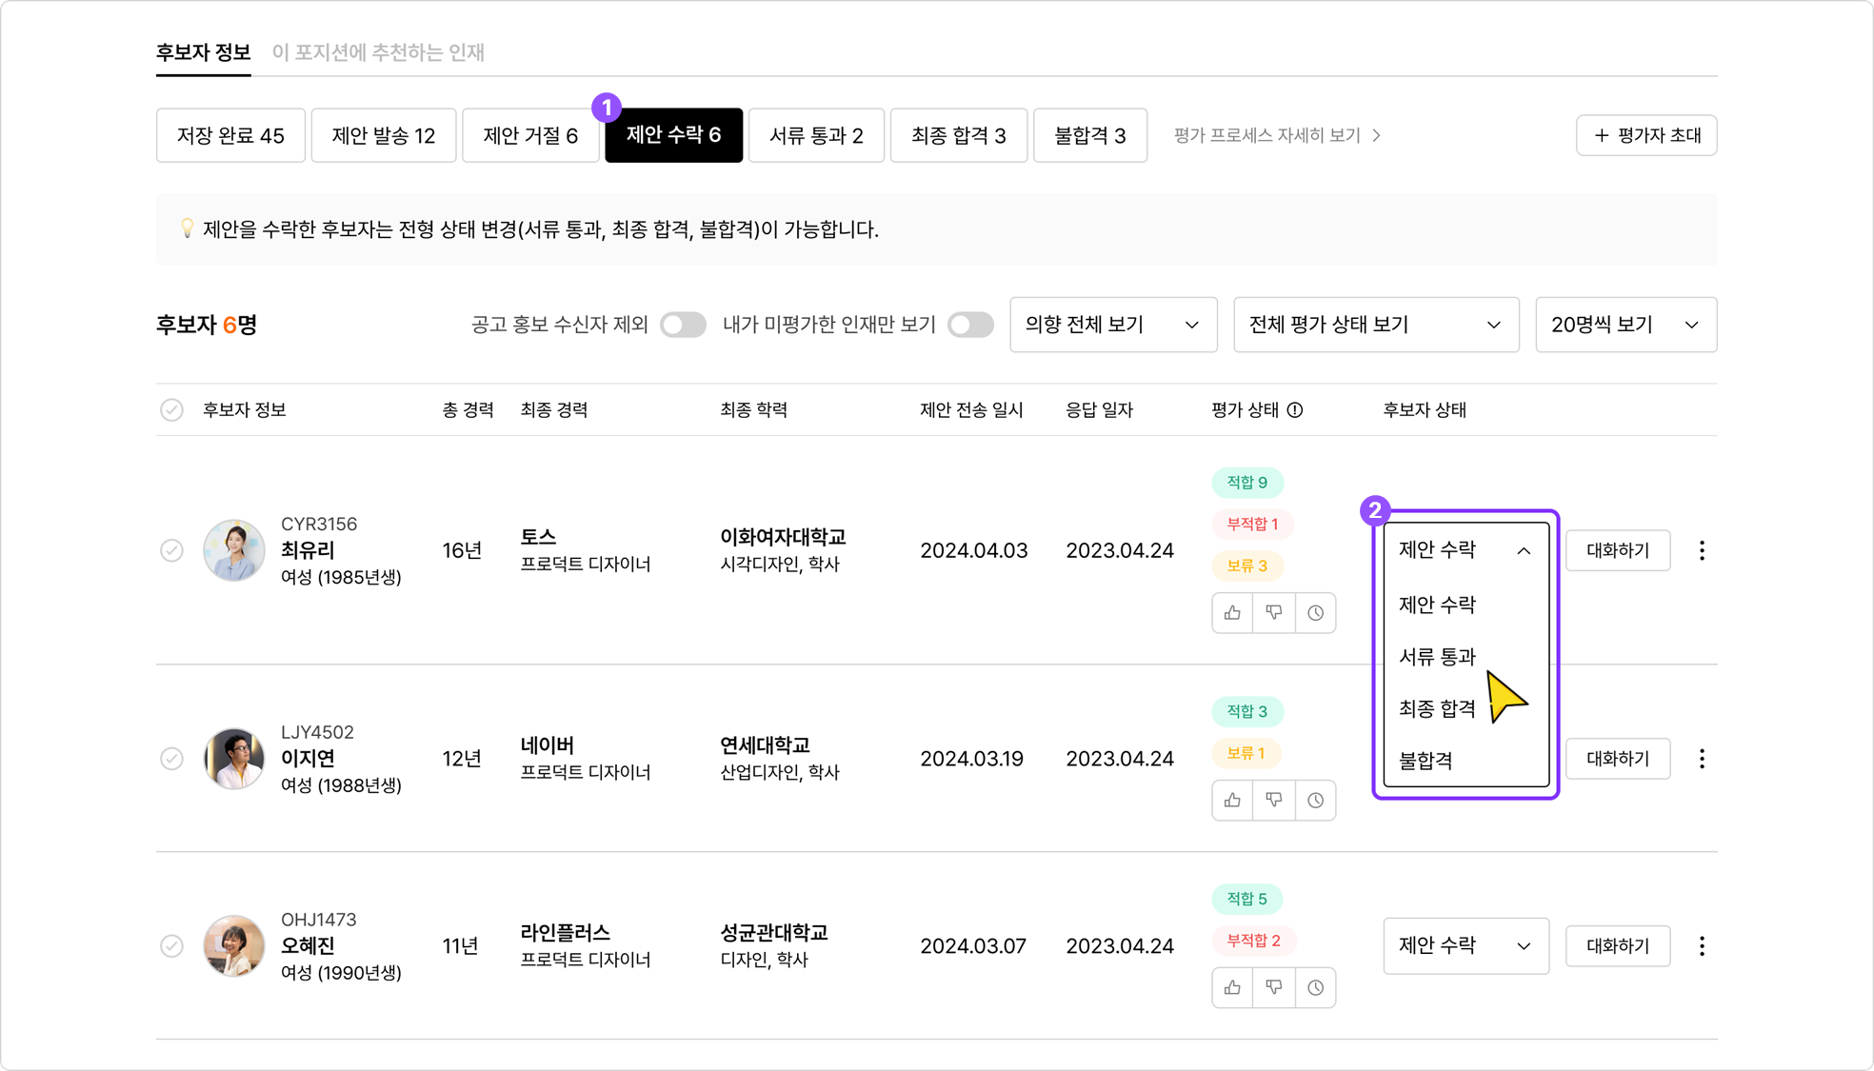
Task: Select checkbox for candidate 최유리
Action: click(x=171, y=550)
